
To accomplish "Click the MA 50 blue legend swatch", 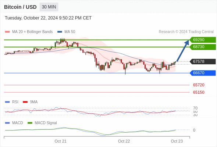I will [x=60, y=32].
